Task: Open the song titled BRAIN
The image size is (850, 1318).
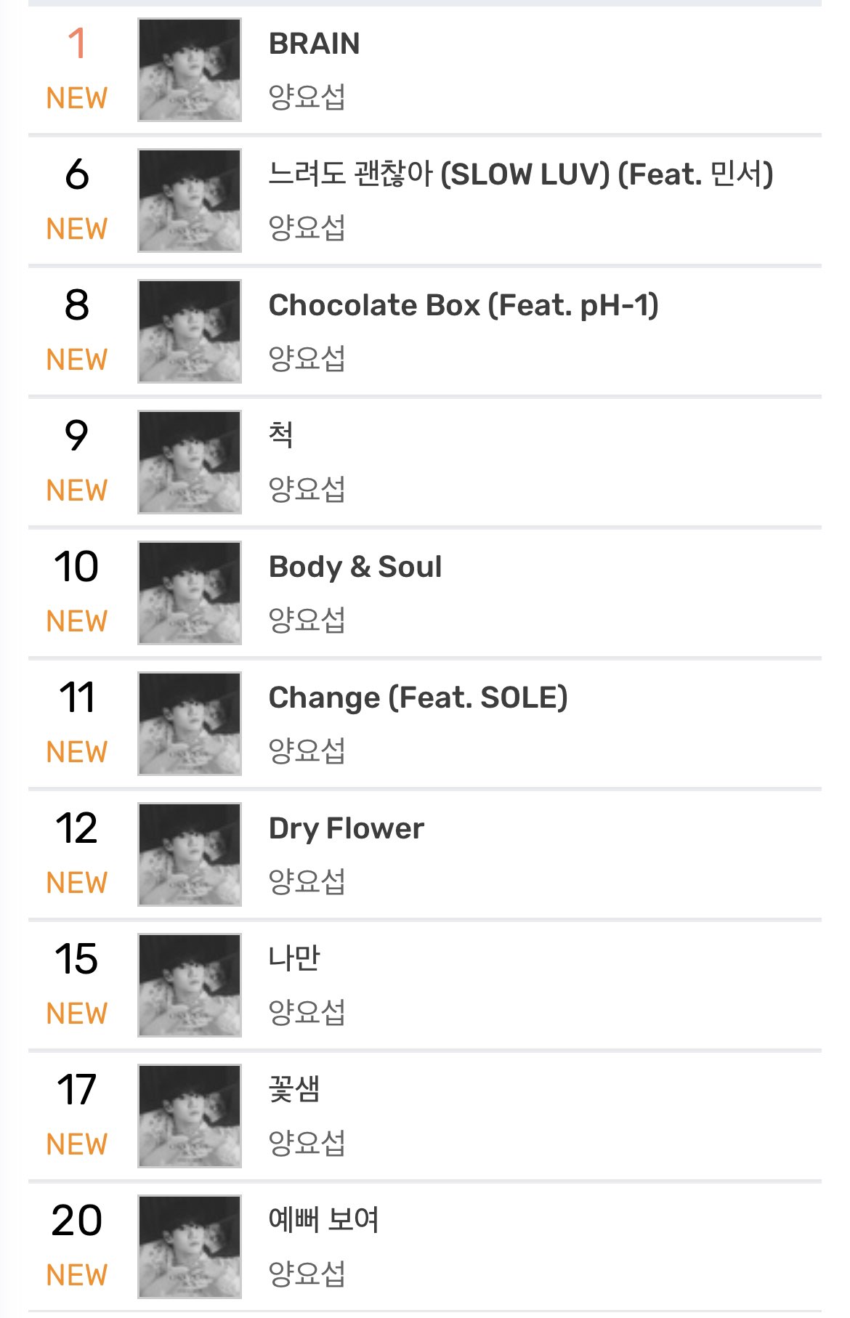Action: tap(314, 44)
